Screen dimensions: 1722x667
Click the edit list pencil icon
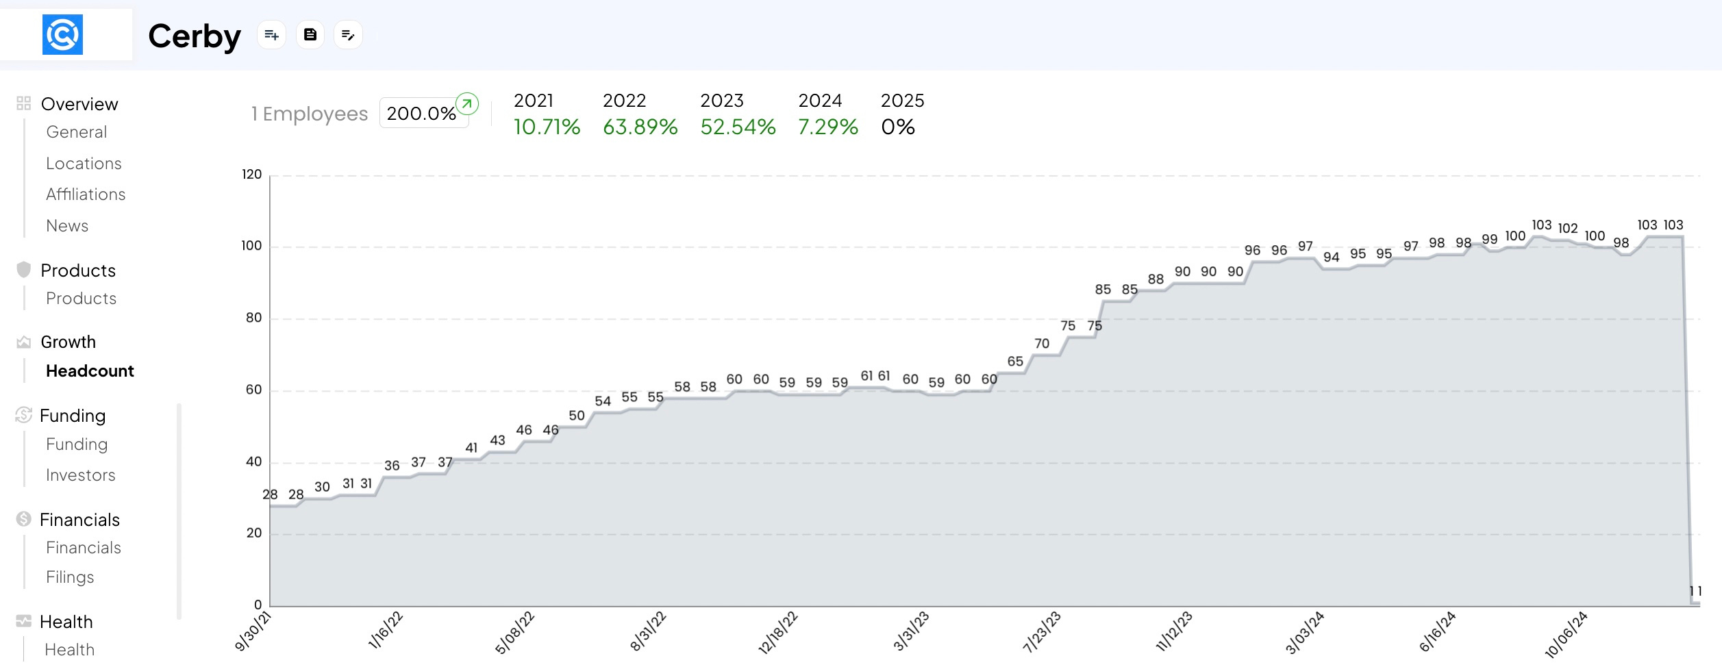point(348,35)
